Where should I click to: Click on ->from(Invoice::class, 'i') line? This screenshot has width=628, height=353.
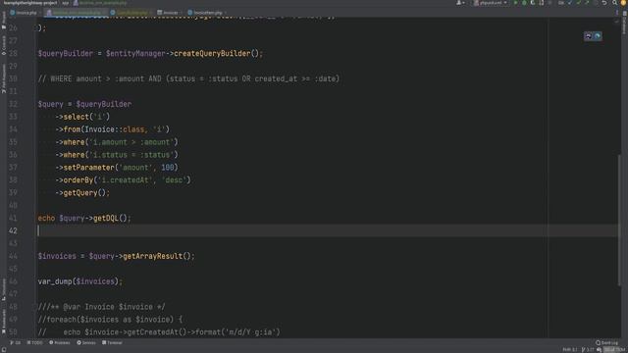(112, 129)
